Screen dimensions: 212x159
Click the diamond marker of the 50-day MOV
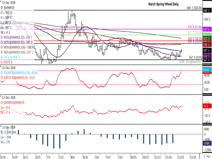pos(2,42)
